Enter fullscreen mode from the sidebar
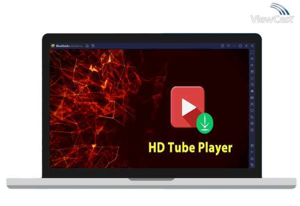The image size is (300, 206). 252,52
